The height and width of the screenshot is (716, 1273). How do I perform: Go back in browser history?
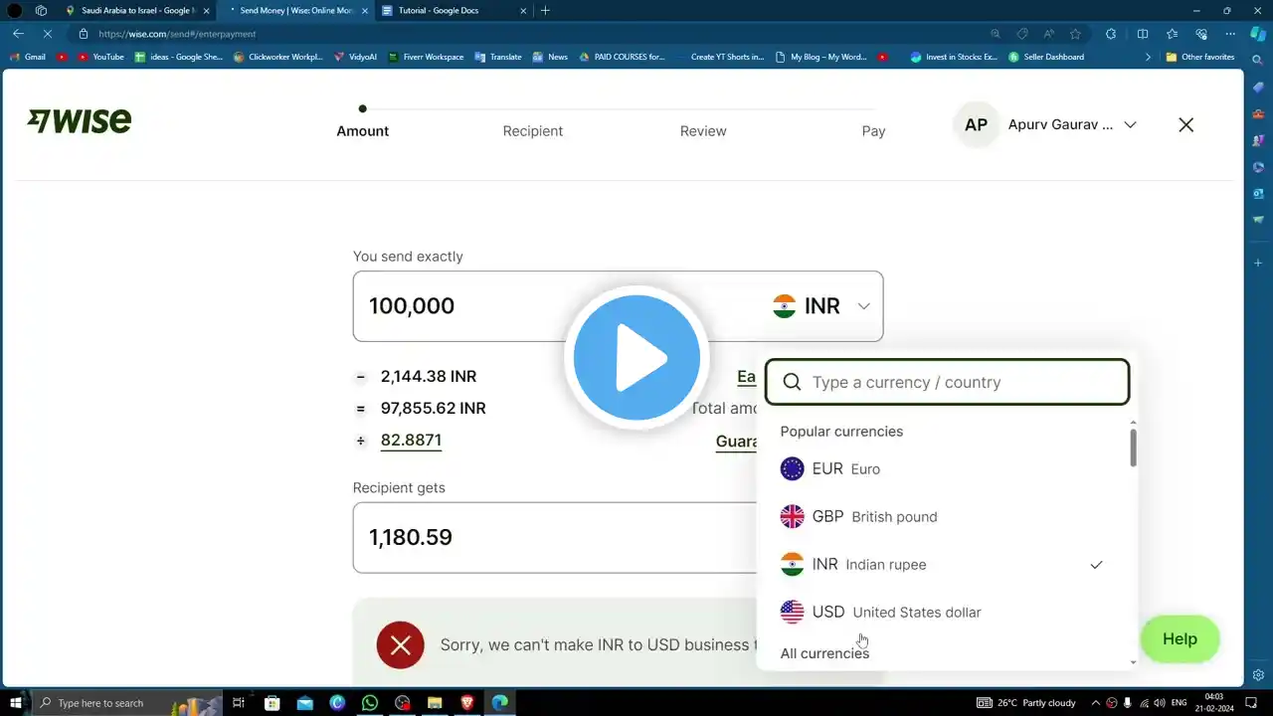click(18, 34)
